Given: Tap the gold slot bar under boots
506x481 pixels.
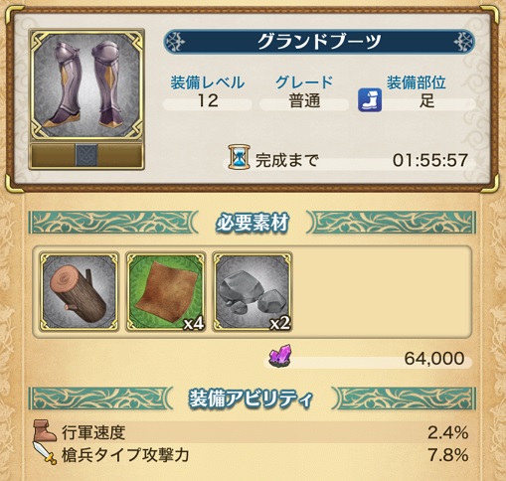Looking at the screenshot, I should (86, 156).
